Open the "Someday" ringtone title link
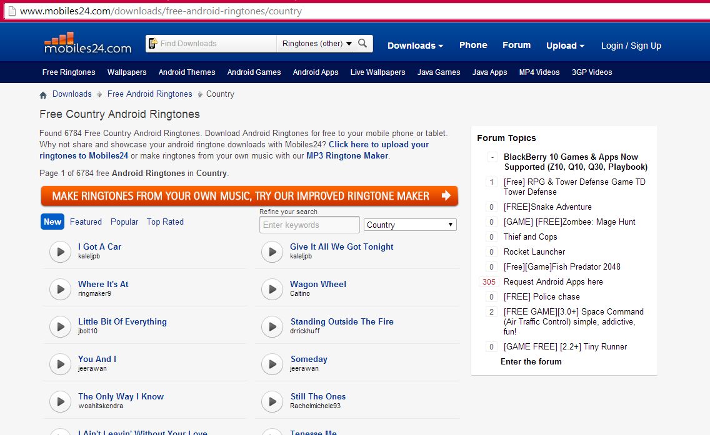 pos(309,359)
